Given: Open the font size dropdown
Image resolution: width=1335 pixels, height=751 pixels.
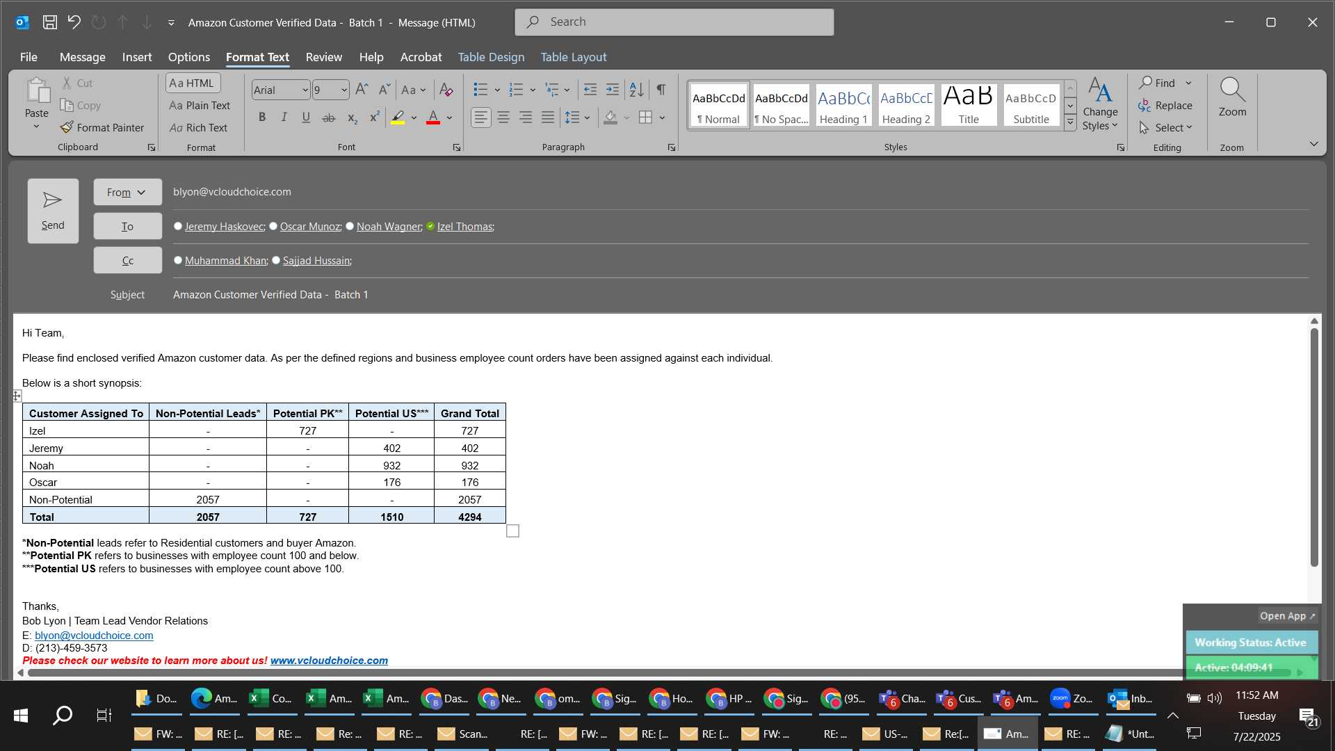Looking at the screenshot, I should (343, 90).
